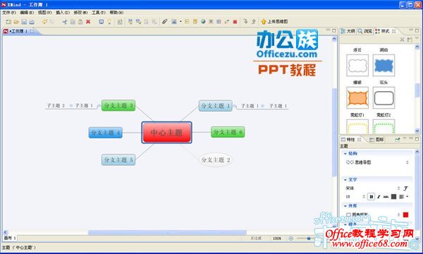
Task: Click the canvas horizontal scrollbar thumb
Action: click(167, 232)
